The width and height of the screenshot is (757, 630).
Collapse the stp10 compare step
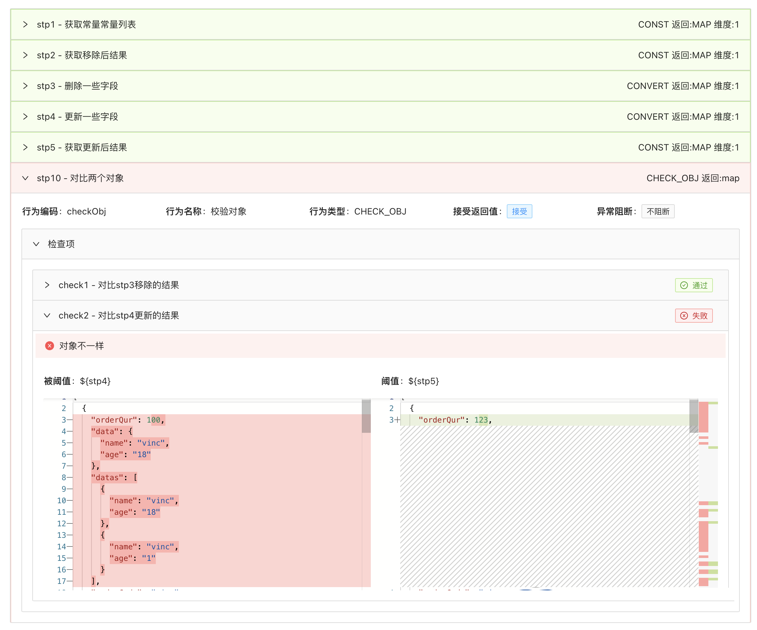coord(25,178)
